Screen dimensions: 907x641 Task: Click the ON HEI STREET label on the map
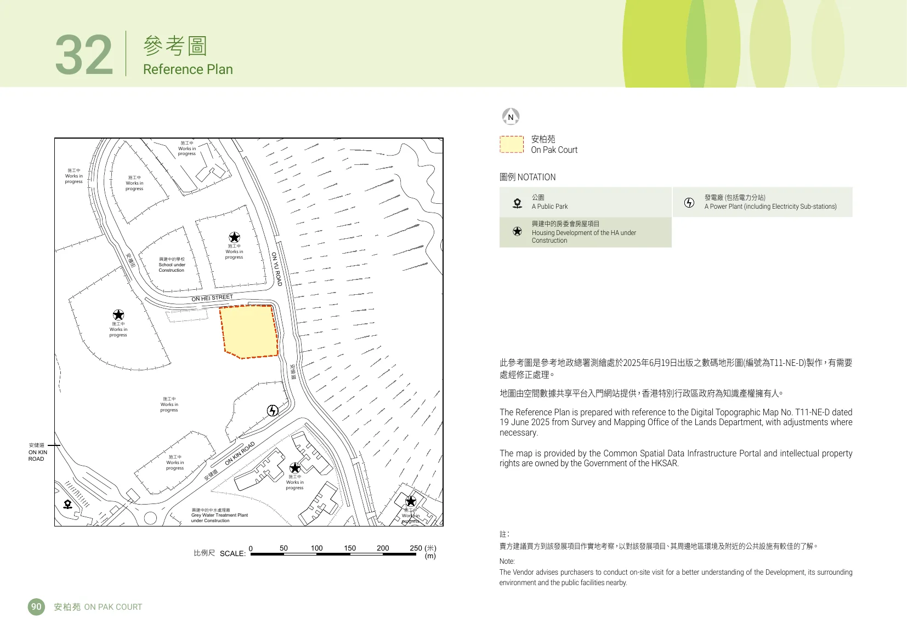(x=212, y=298)
